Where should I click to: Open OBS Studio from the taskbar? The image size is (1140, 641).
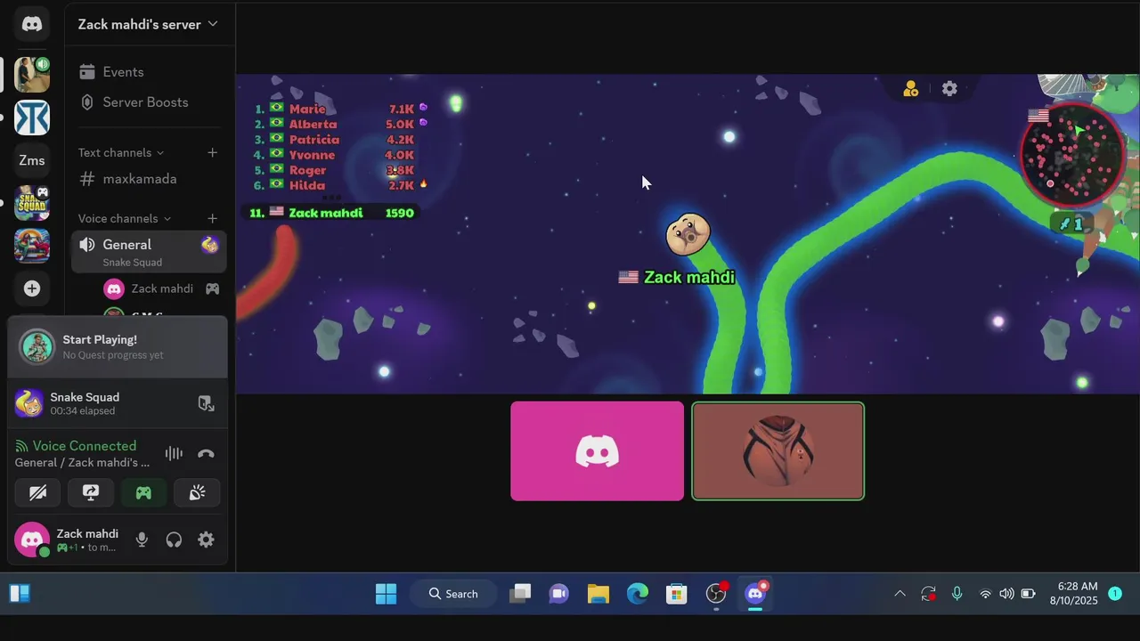(716, 594)
